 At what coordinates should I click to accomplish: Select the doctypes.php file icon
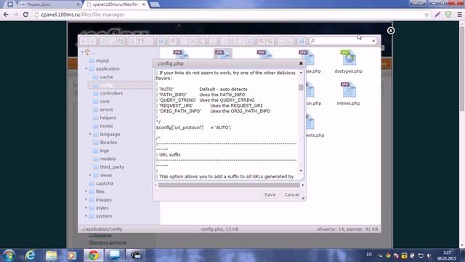(x=349, y=58)
